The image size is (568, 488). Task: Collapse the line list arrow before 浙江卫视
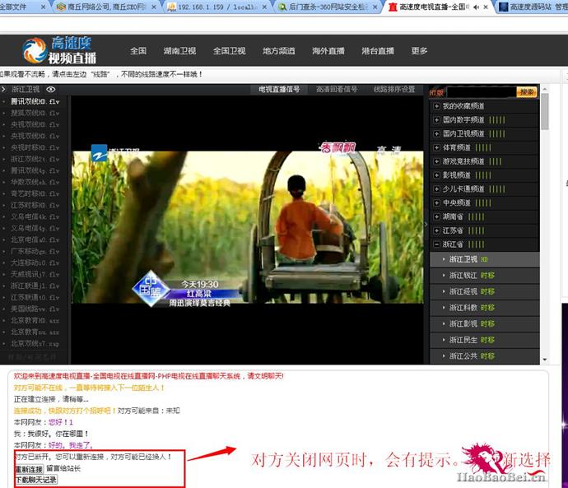pyautogui.click(x=3, y=89)
